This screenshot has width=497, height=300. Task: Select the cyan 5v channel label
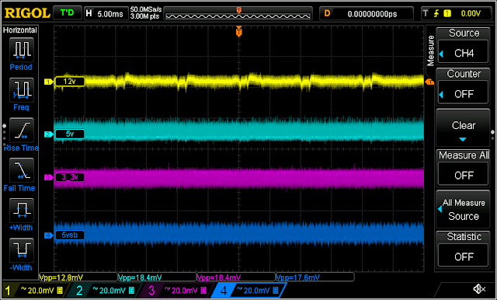(x=69, y=134)
